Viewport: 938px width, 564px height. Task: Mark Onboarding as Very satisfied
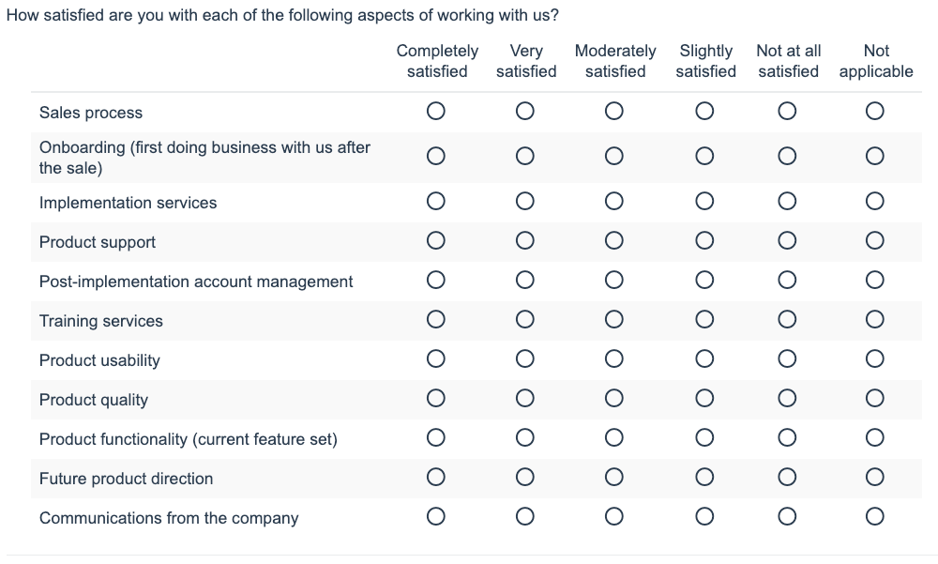coord(524,157)
